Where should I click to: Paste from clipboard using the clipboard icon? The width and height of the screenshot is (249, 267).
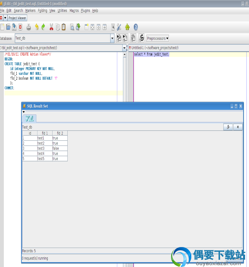click(x=64, y=27)
